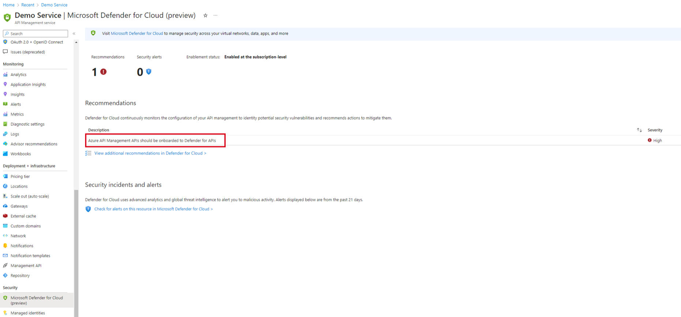The height and width of the screenshot is (317, 681).
Task: Click Enabled at the subscription-level status
Action: pyautogui.click(x=255, y=57)
